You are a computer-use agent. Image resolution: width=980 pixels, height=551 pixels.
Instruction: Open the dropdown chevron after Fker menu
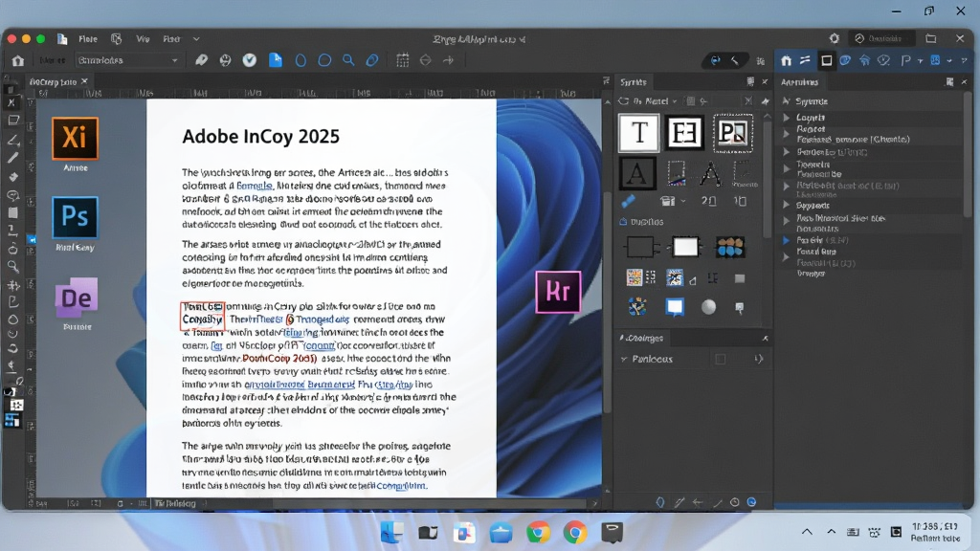pyautogui.click(x=196, y=38)
